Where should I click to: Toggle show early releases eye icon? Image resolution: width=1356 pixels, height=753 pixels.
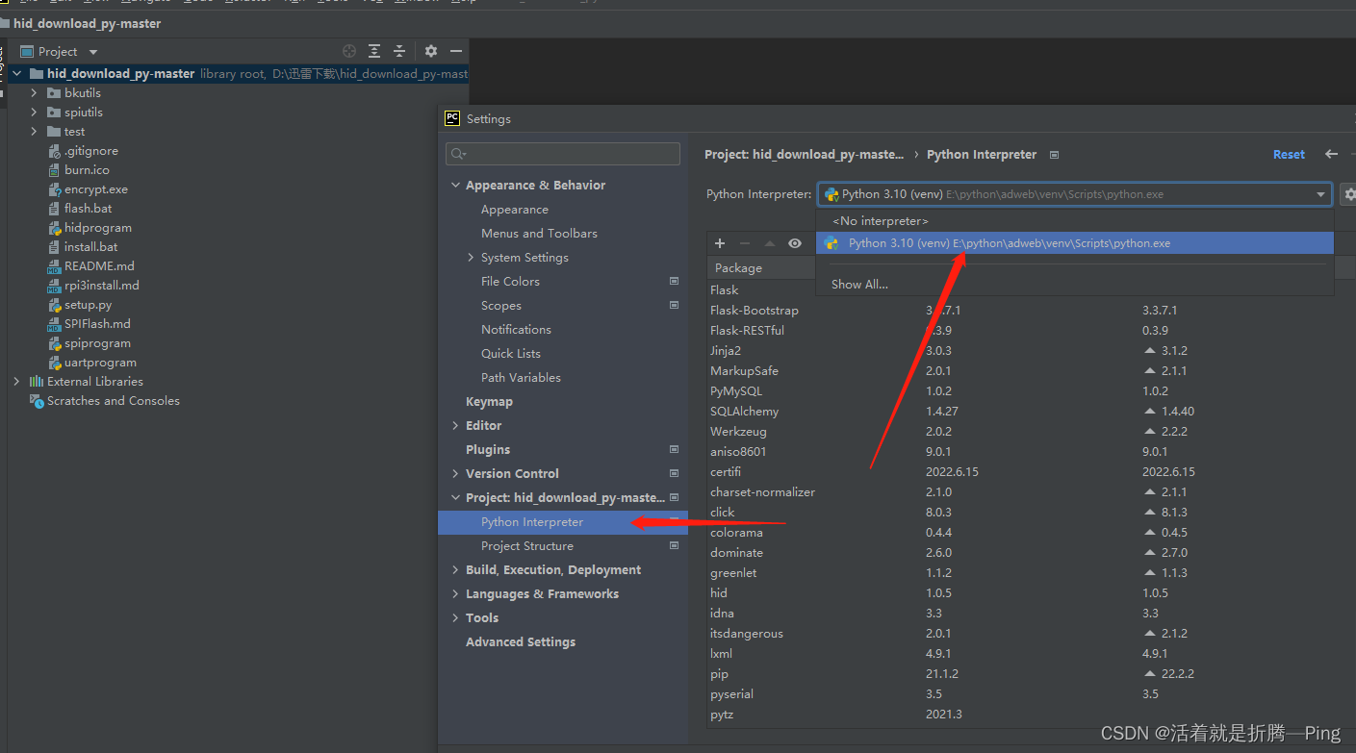795,243
